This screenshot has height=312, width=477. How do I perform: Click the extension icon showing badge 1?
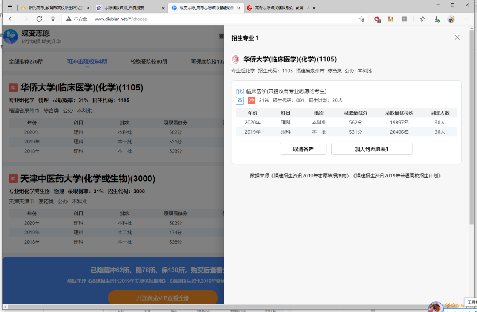376,19
